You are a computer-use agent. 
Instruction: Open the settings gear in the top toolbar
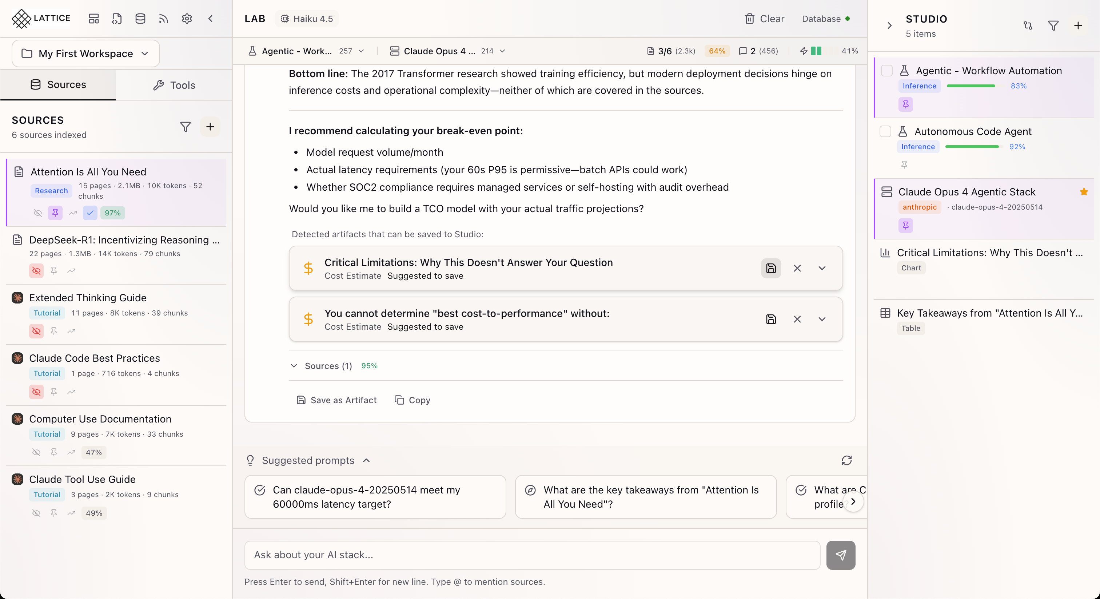pyautogui.click(x=187, y=18)
